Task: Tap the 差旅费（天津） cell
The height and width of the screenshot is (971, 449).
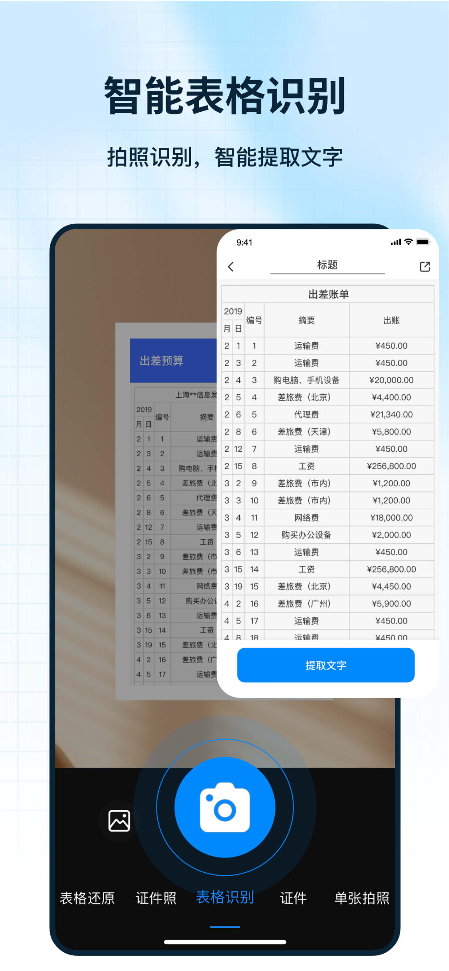Action: (306, 432)
